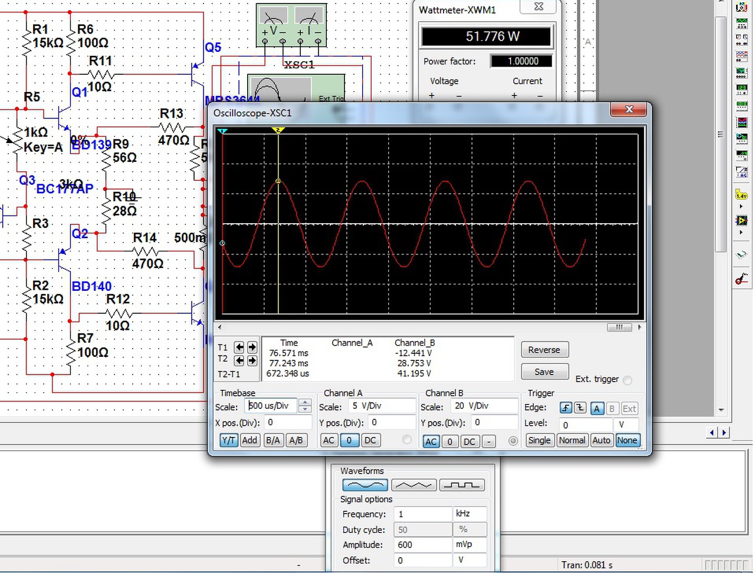
Task: Open the amplitude unit mVp dropdown
Action: 470,545
